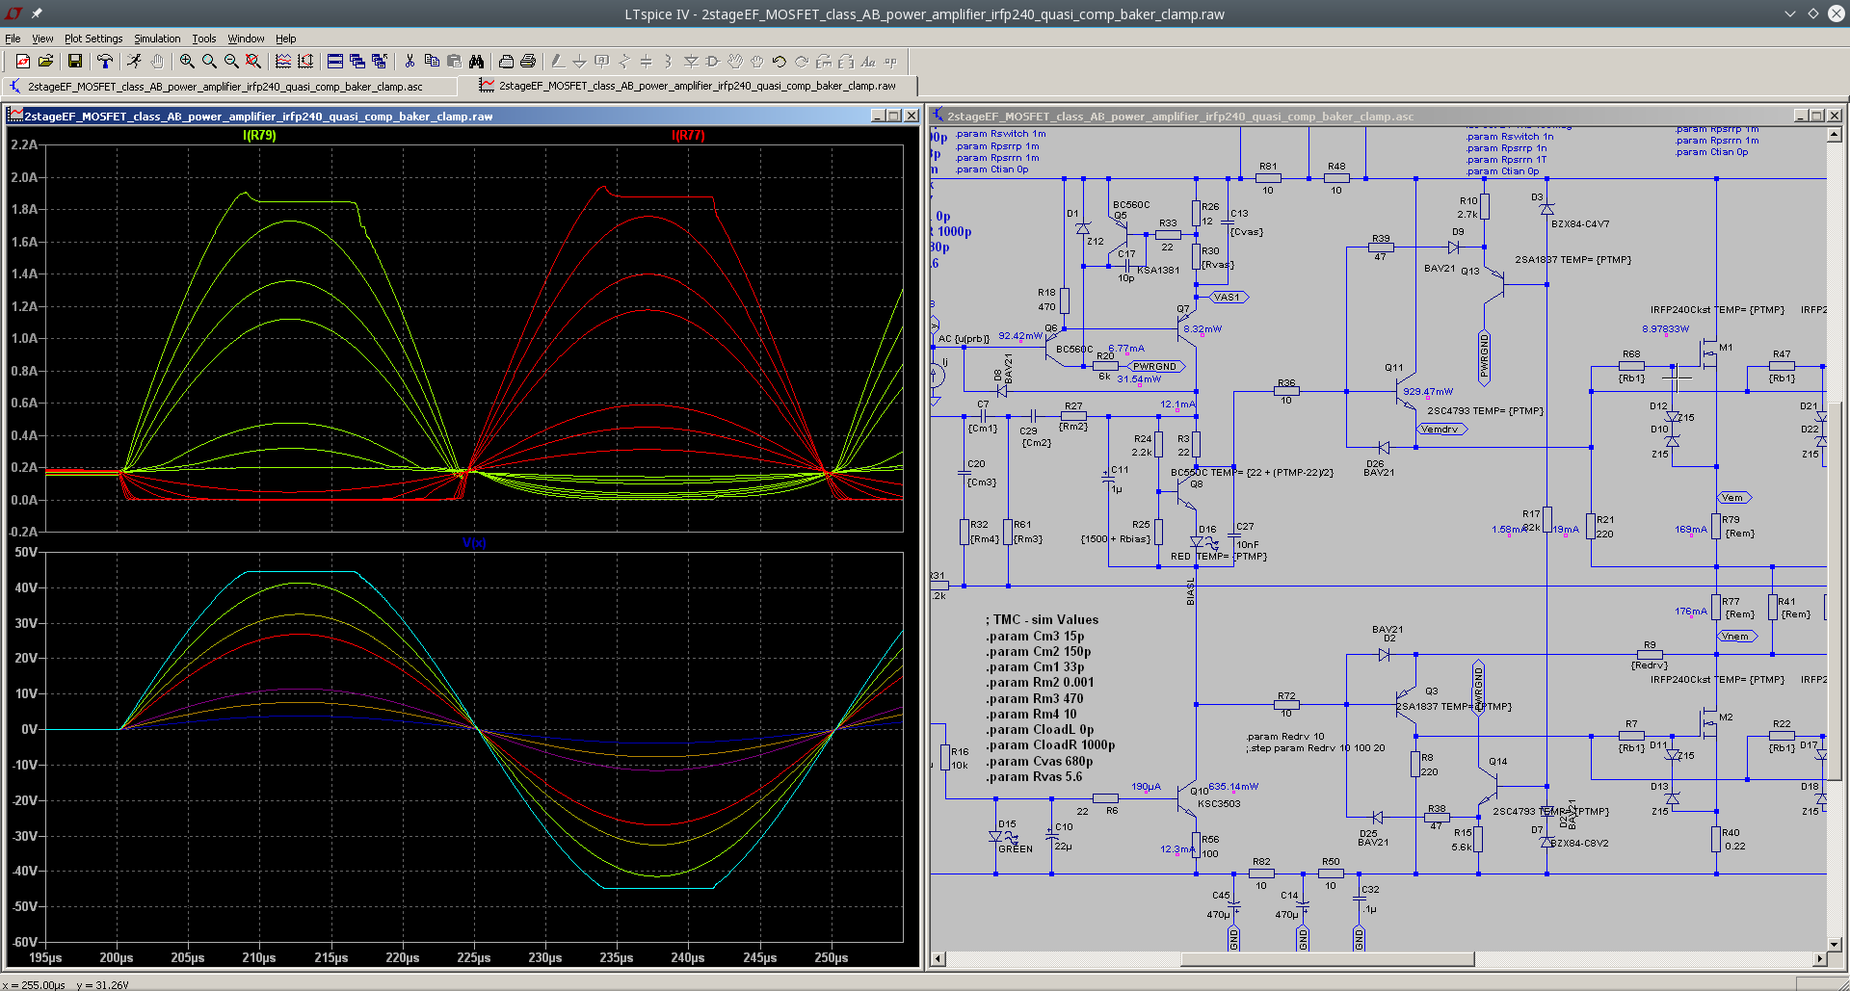
Task: Open the File menu
Action: tap(13, 39)
